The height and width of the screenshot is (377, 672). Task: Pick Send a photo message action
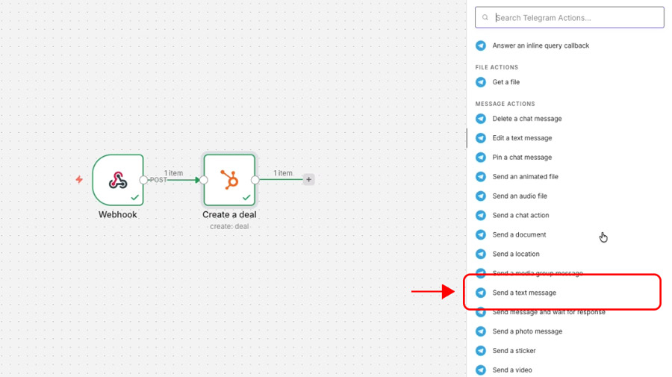527,331
